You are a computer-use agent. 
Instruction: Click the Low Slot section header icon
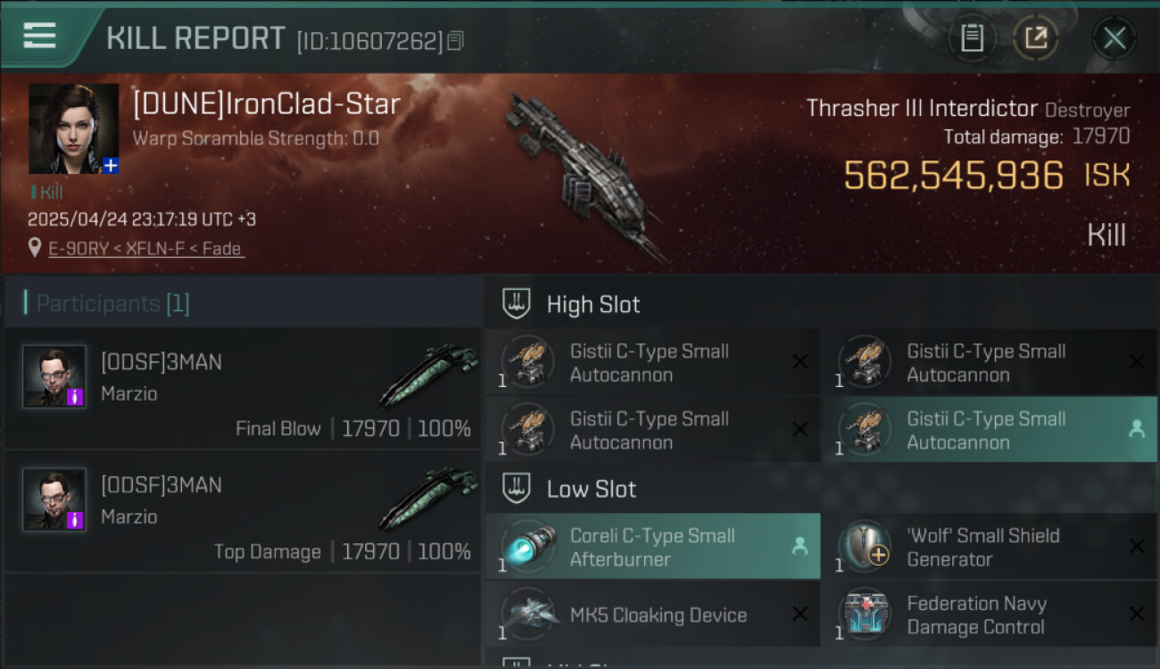pos(517,488)
